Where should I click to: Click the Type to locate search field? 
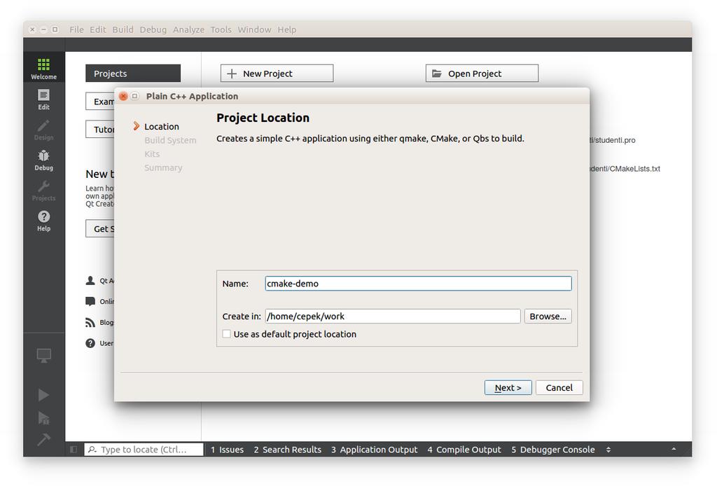click(144, 450)
